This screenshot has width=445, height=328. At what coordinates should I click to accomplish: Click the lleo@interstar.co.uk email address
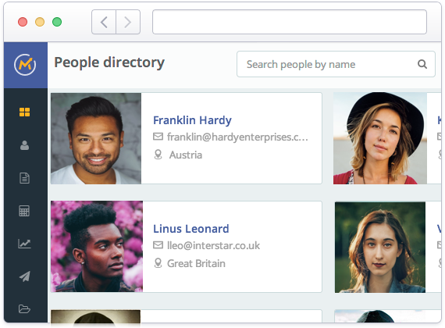pyautogui.click(x=213, y=245)
